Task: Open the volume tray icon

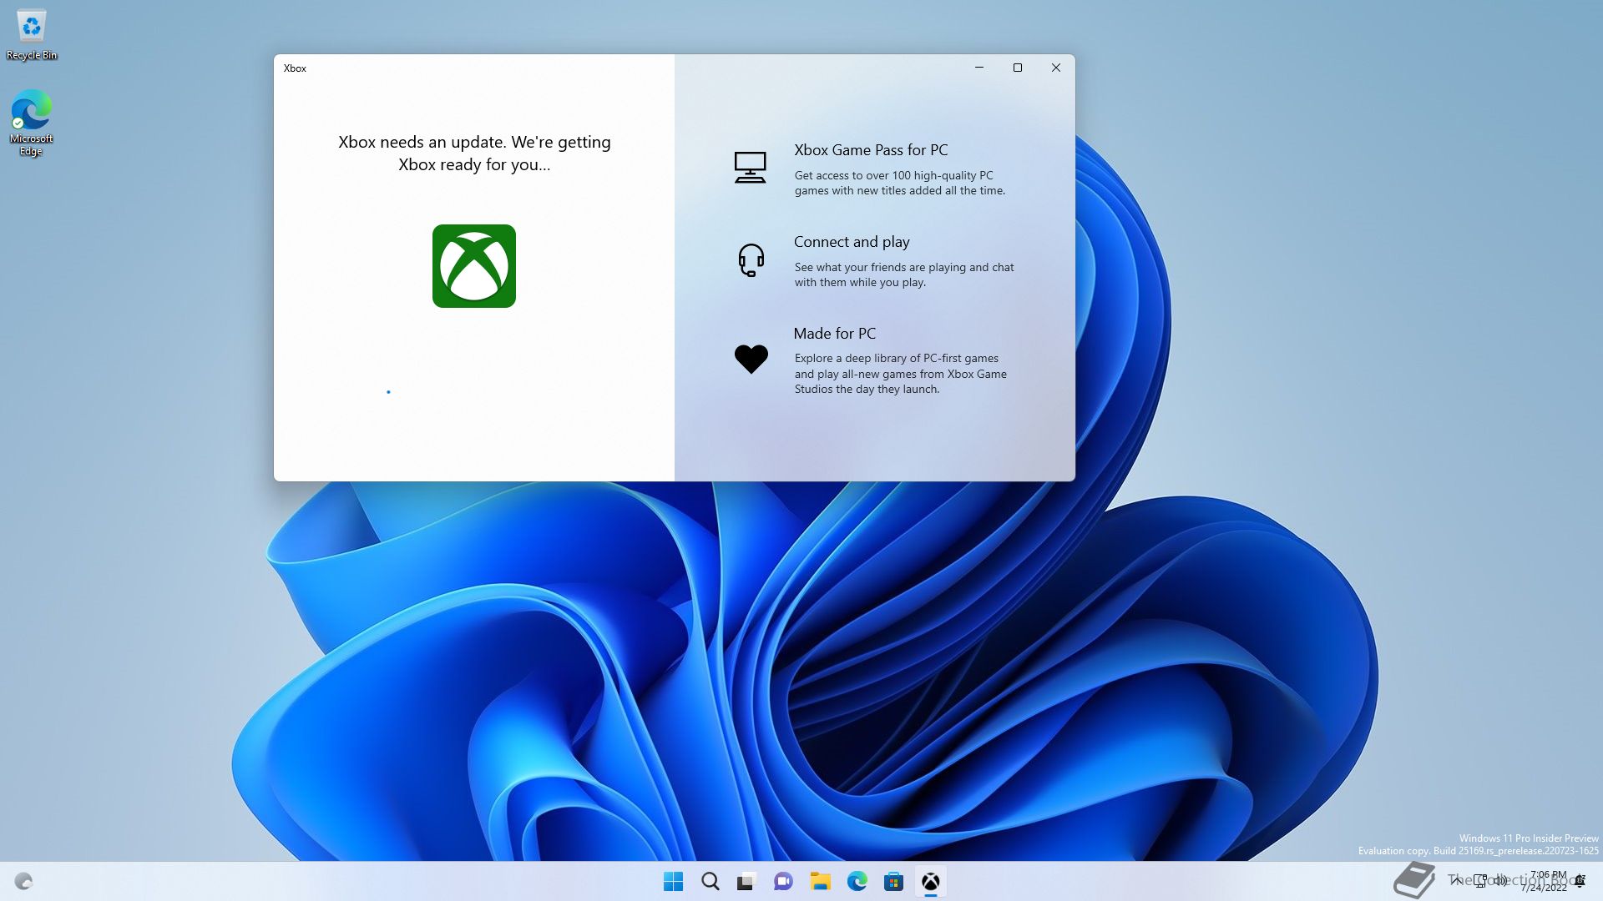Action: coord(1500,880)
